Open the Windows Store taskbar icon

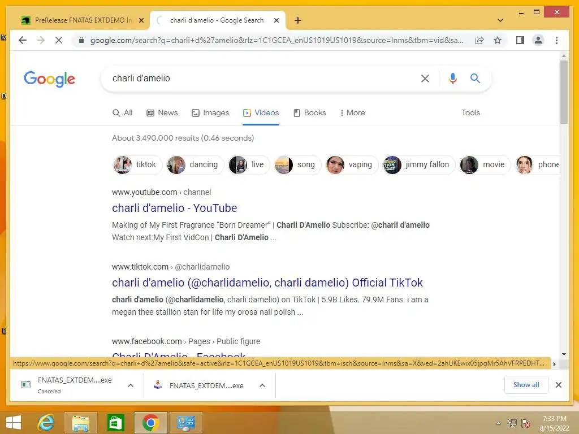tap(115, 423)
